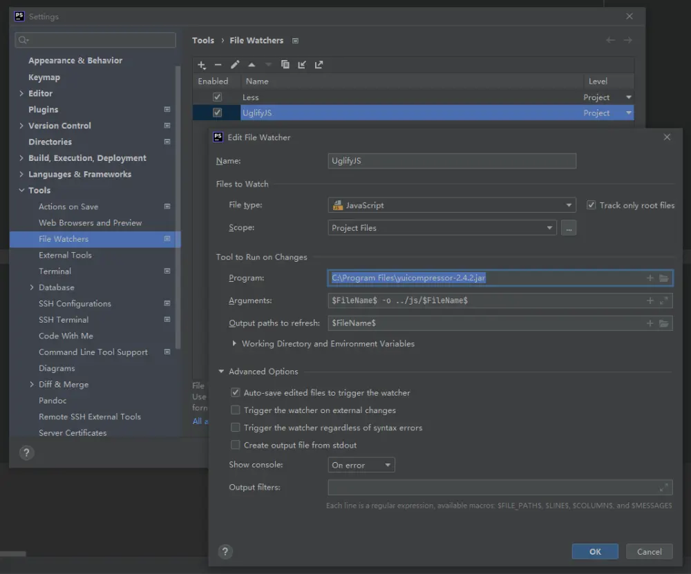Copy the selected file watcher
This screenshot has width=691, height=574.
pos(285,65)
